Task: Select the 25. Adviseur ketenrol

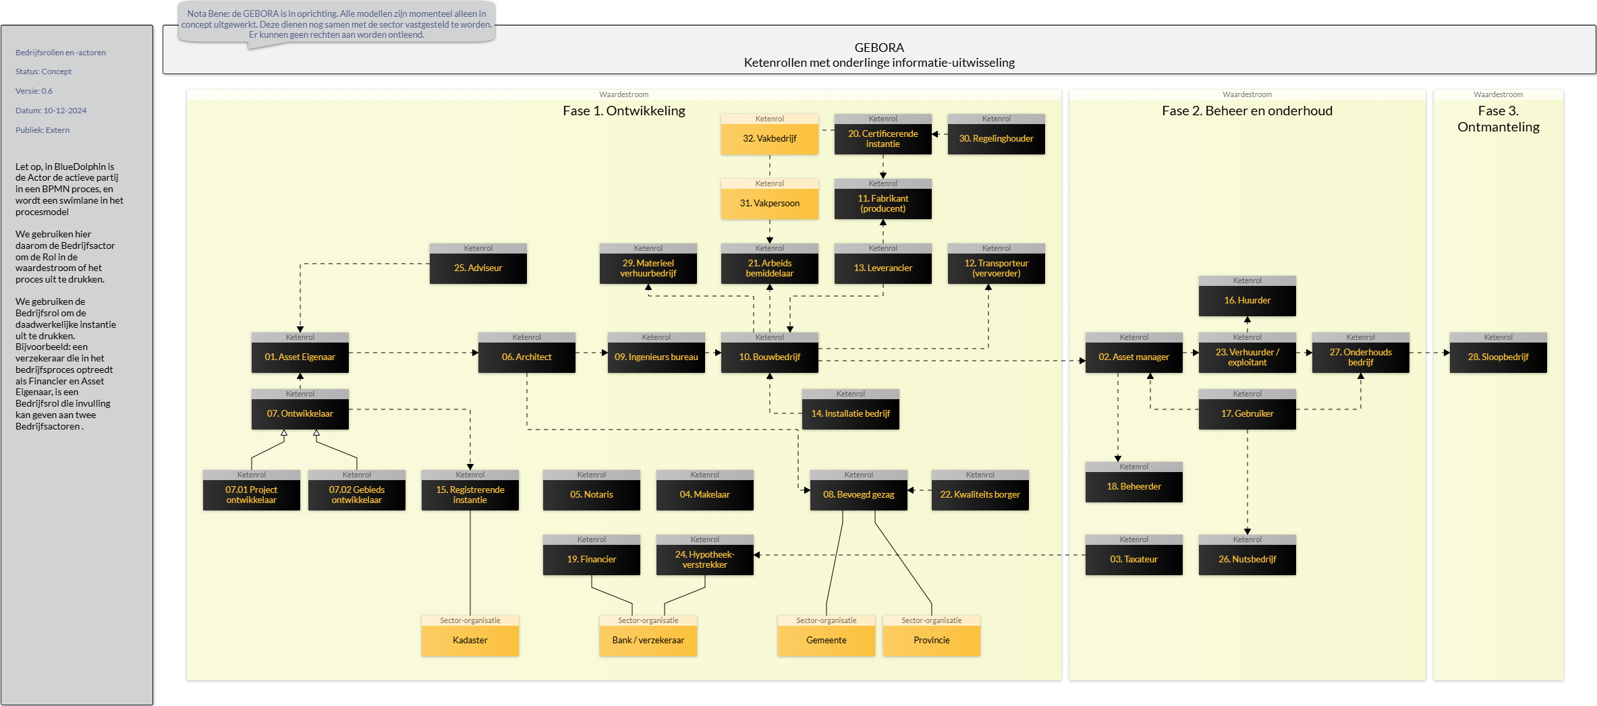Action: [x=478, y=264]
